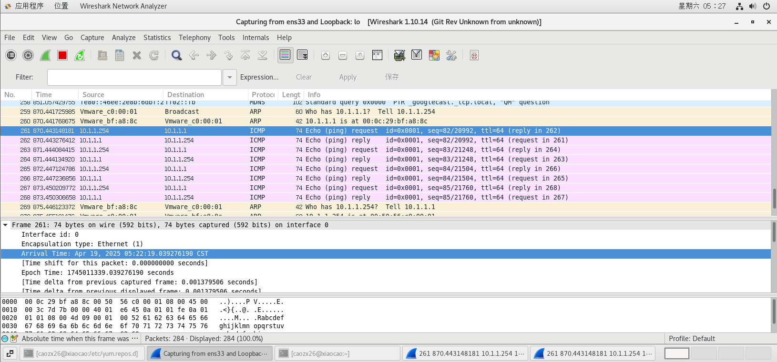Open preferences wrench icon
The height and width of the screenshot is (362, 777).
[451, 55]
